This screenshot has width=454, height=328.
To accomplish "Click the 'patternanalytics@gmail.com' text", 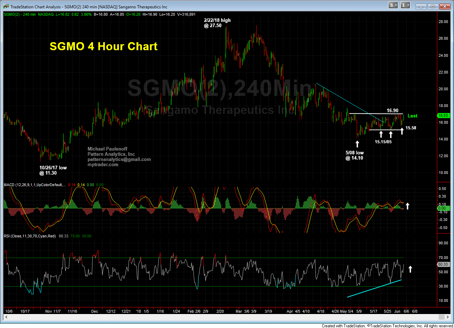I will click(x=119, y=159).
